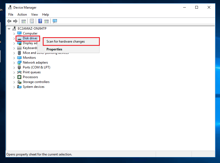The width and height of the screenshot is (220, 163).
Task: Expand the Display adapters category
Action: [x=14, y=43]
